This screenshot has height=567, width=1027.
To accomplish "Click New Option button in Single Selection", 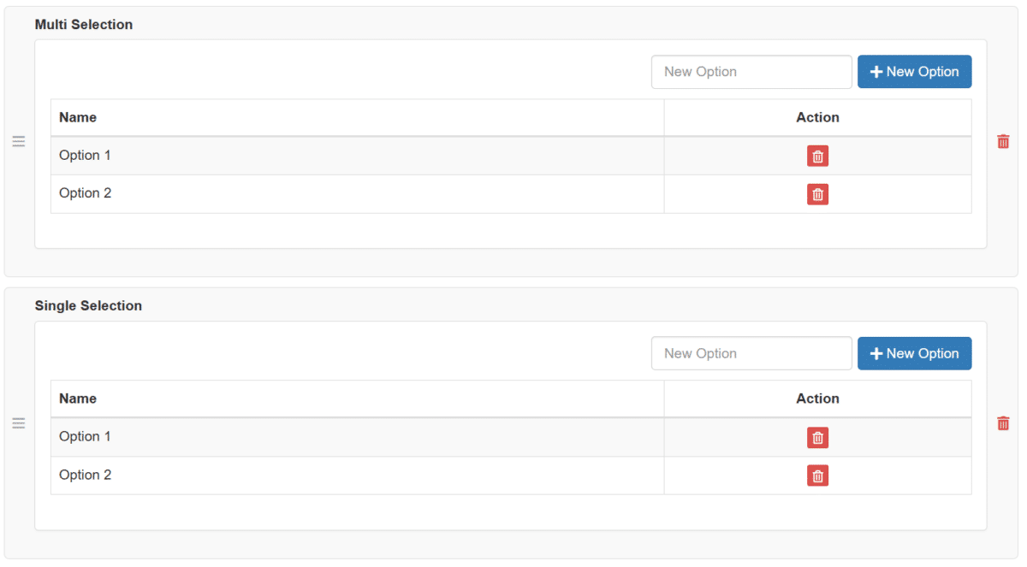I will point(914,353).
